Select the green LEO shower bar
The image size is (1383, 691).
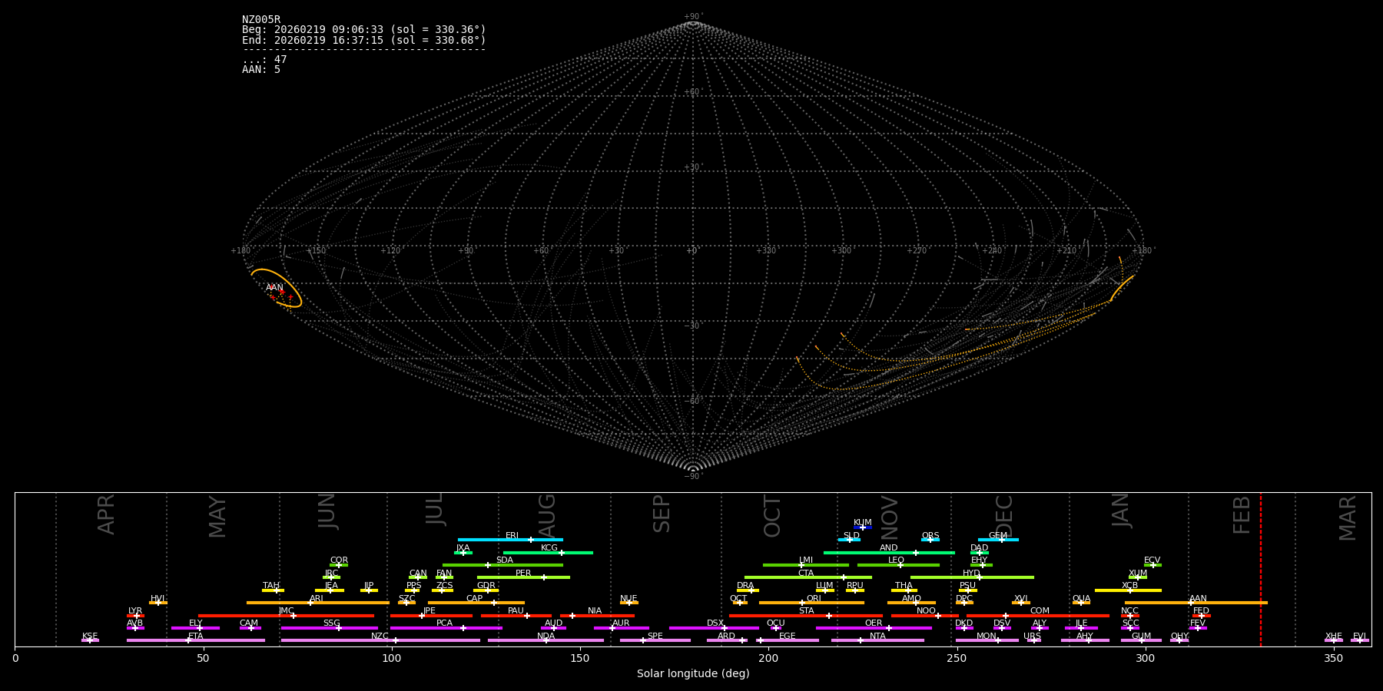pos(897,565)
